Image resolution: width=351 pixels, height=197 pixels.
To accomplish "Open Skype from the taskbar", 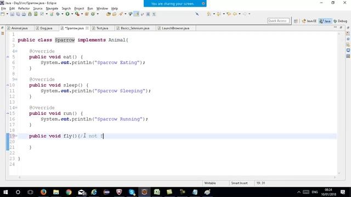I will pyautogui.click(x=132, y=192).
